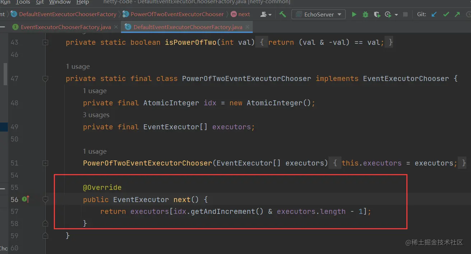Click the interface icon on EventExecutorChooserFactory.java tab
Viewport: 471px width, 254px height.
tap(15, 27)
